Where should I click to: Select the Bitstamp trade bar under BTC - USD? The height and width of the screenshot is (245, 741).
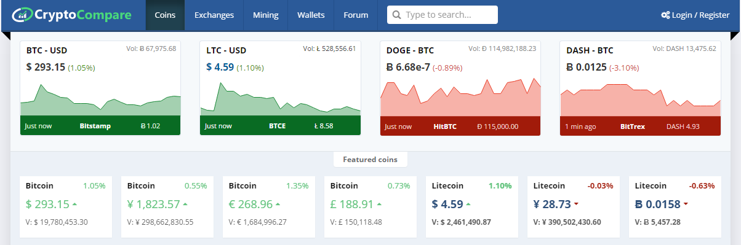click(100, 125)
